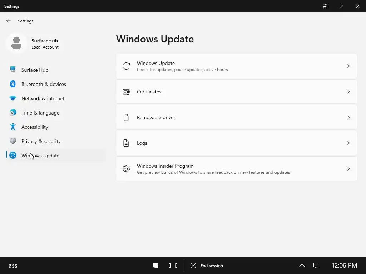
Task: Open the Start menu from taskbar
Action: click(156, 265)
